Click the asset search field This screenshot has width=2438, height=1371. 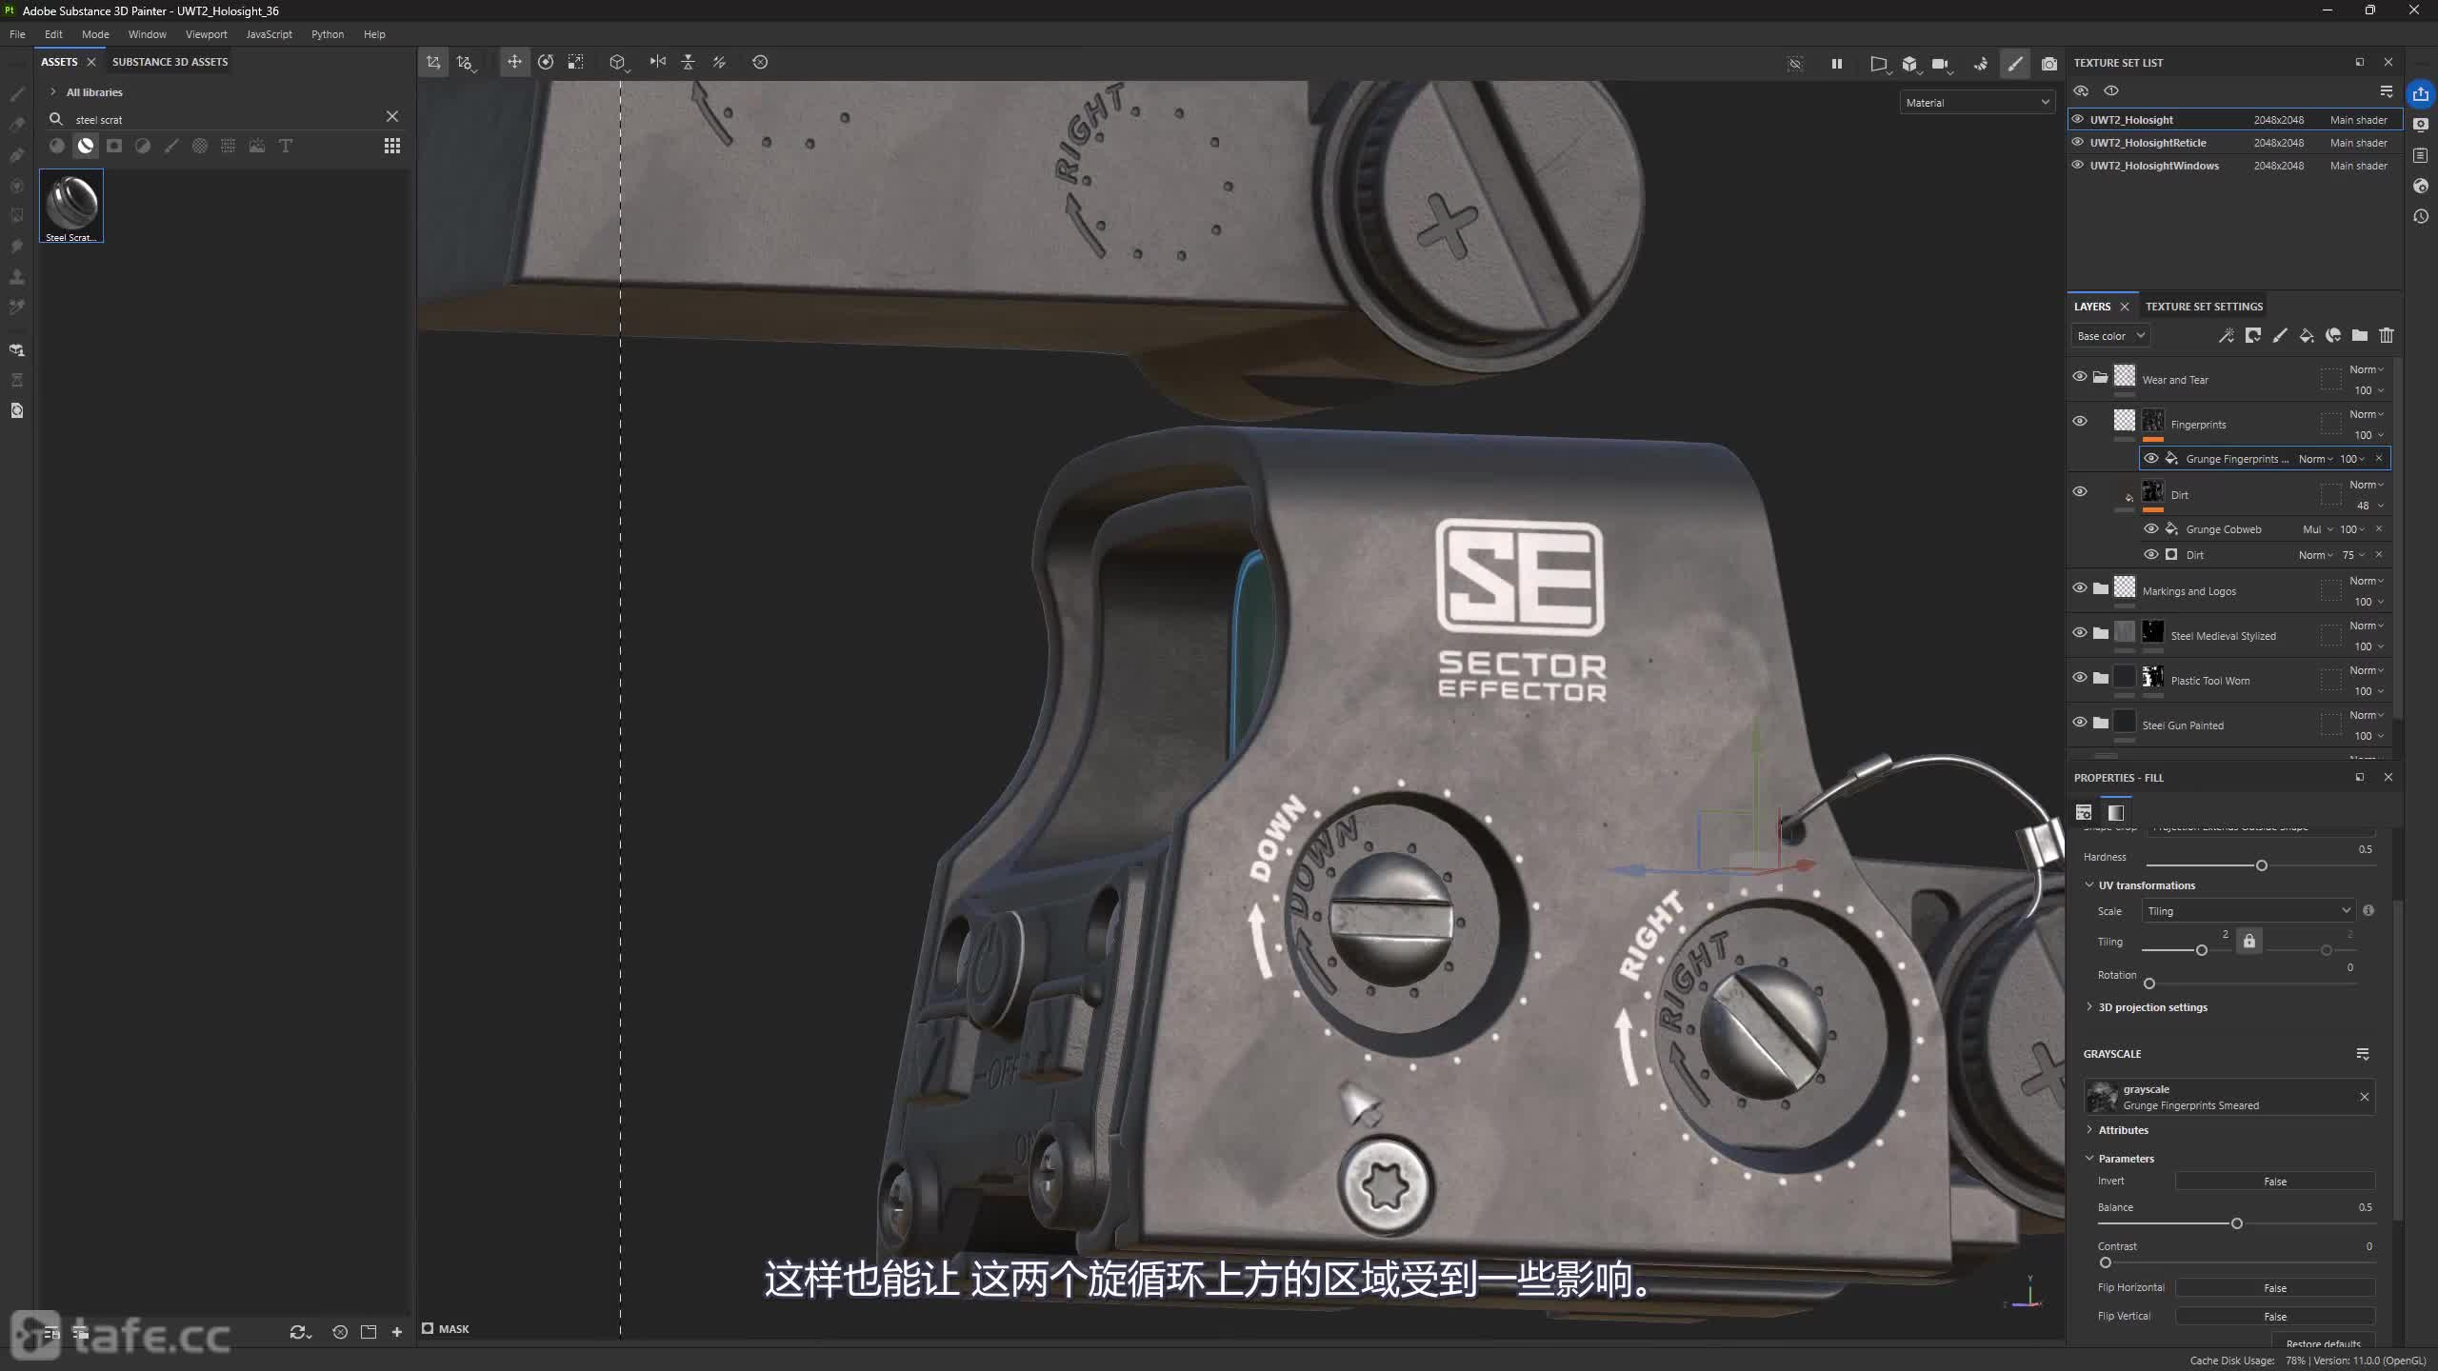tap(227, 119)
